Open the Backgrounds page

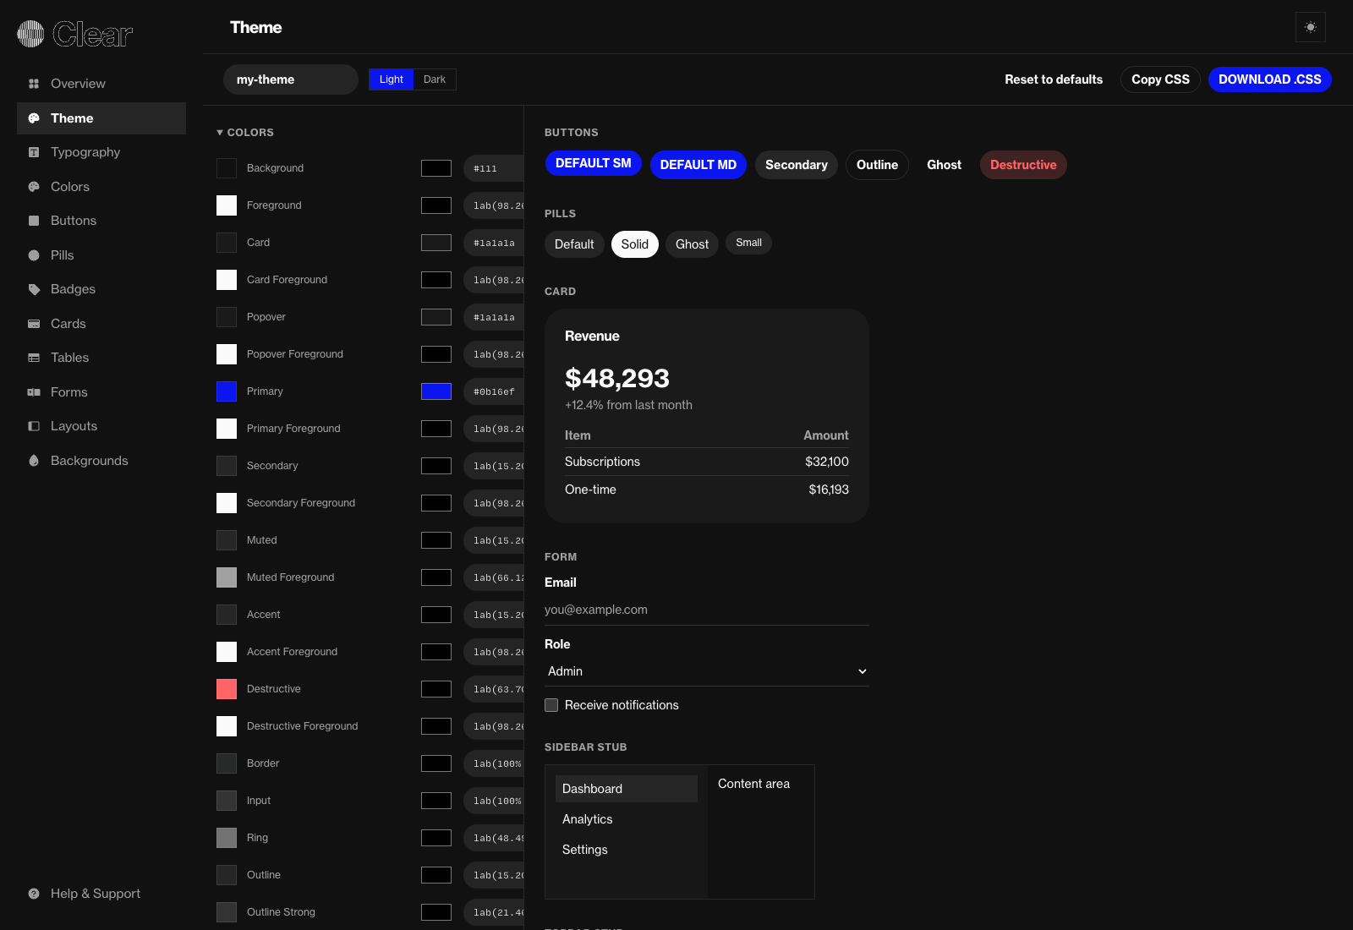click(101, 461)
